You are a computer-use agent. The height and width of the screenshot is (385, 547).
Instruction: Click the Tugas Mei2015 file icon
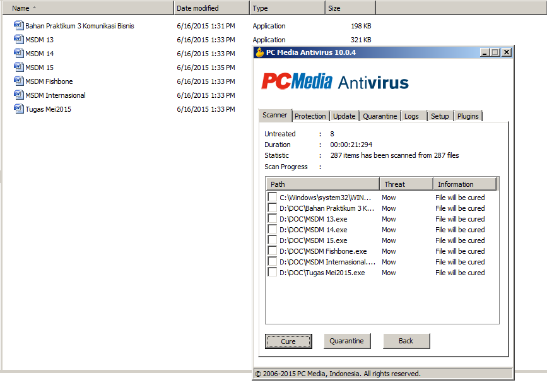[x=18, y=109]
